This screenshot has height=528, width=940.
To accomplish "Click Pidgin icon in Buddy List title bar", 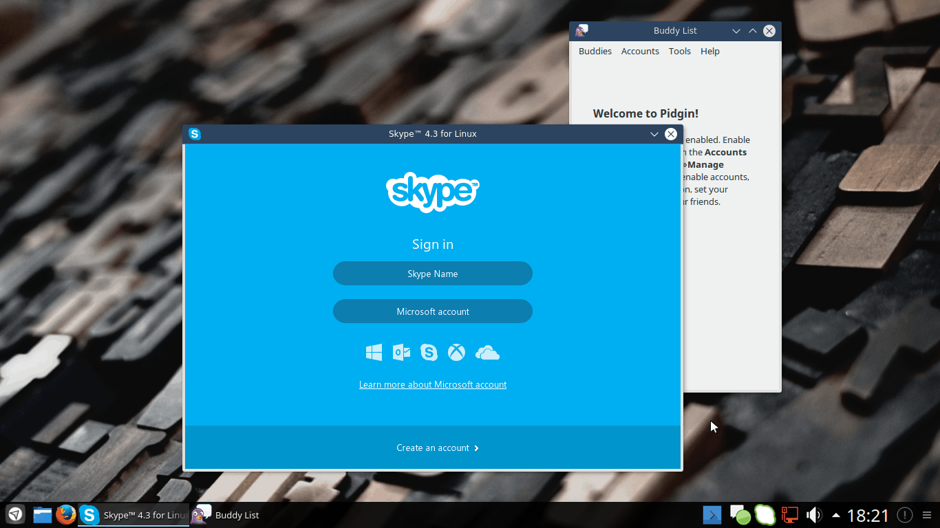I will (x=581, y=30).
